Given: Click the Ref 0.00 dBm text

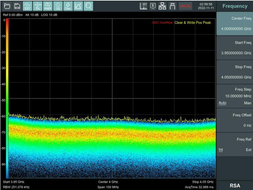Looking at the screenshot, I should (13, 15).
